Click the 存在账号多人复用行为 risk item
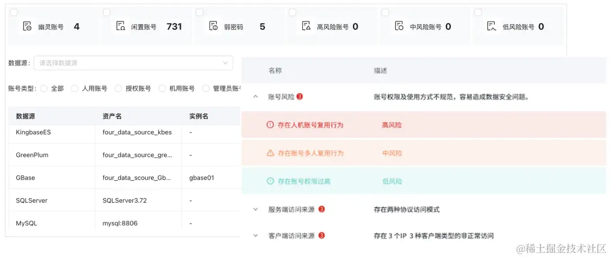Screen dimensions: 610x258 311,153
